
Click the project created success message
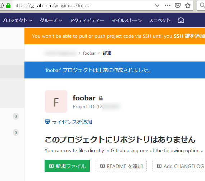pyautogui.click(x=98, y=70)
